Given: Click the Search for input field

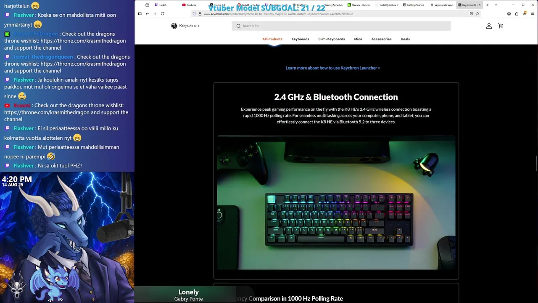Looking at the screenshot, I should click(x=341, y=26).
